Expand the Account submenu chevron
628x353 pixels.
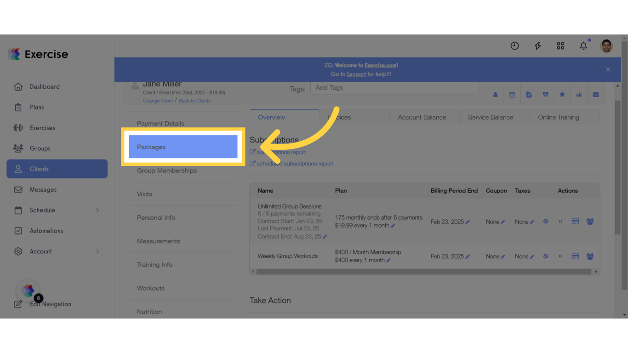[x=97, y=251]
